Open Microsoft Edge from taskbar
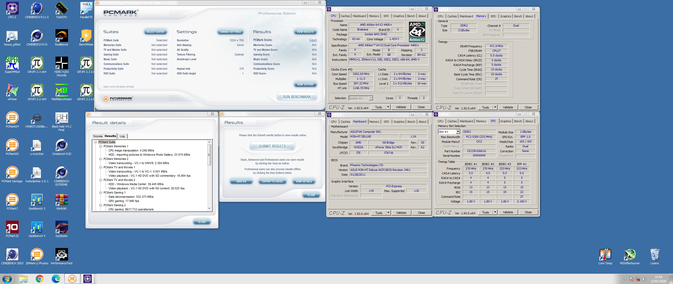 click(x=56, y=279)
